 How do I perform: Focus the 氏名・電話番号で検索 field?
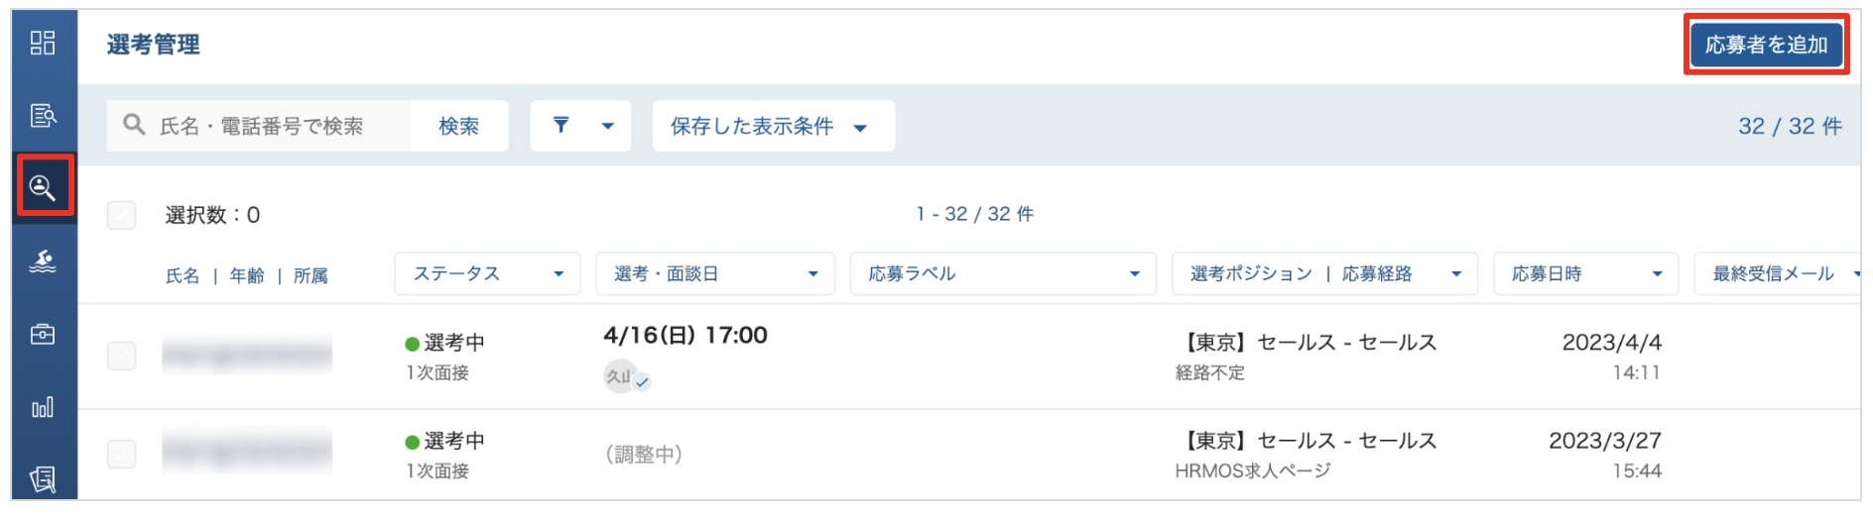click(258, 126)
